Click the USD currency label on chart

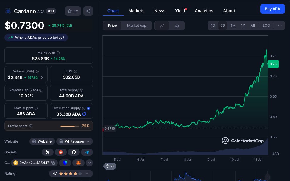click(x=275, y=154)
